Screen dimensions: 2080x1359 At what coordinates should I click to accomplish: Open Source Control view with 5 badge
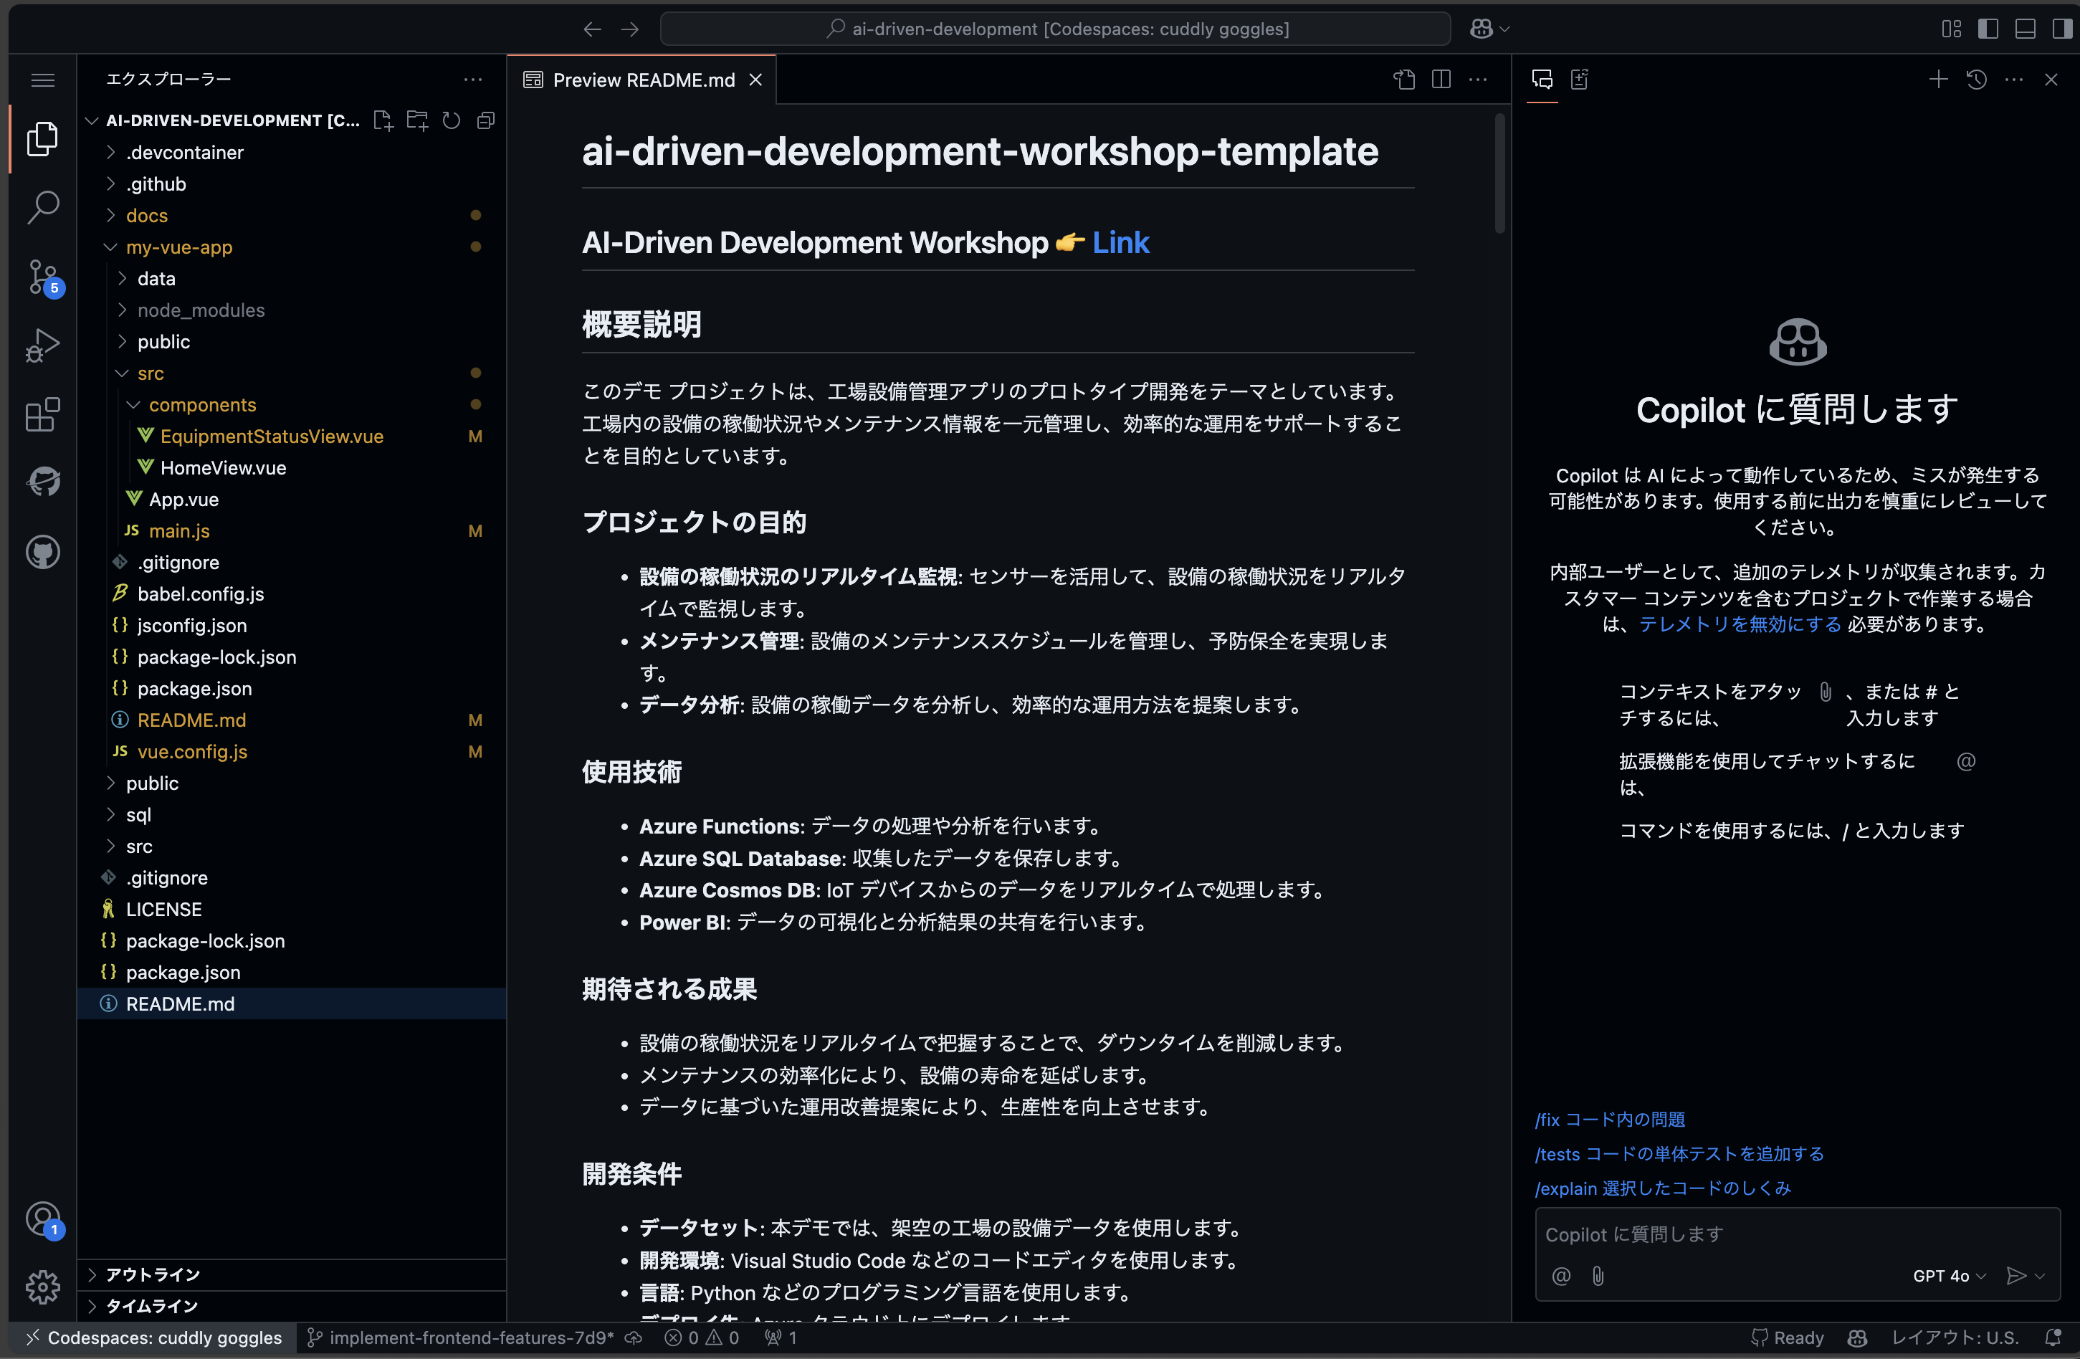click(42, 277)
